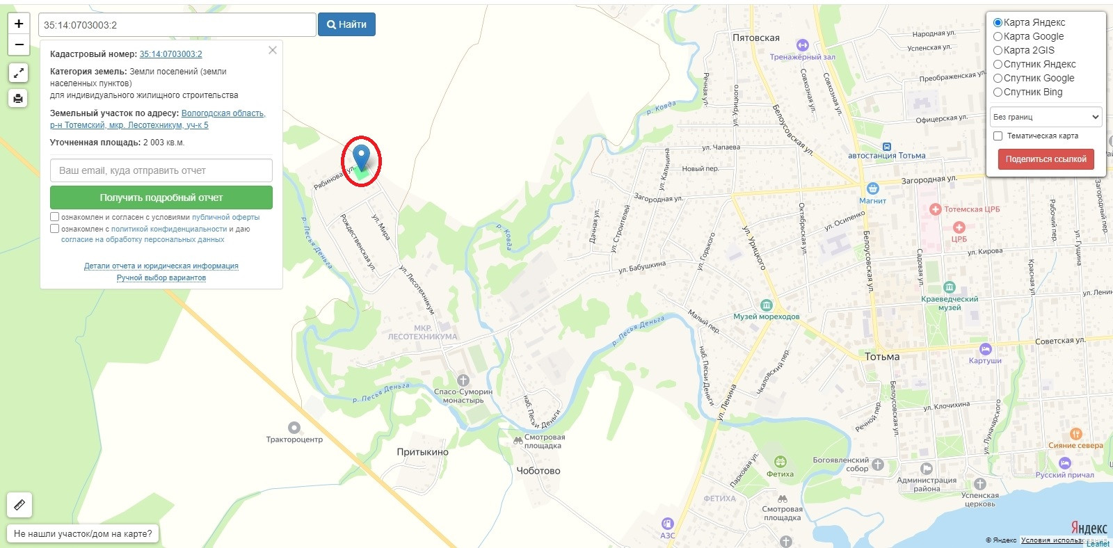Open Ручной выбор вариантов link
The image size is (1113, 548).
161,277
